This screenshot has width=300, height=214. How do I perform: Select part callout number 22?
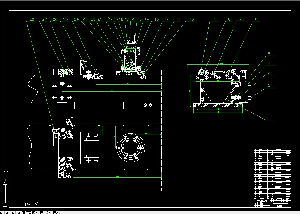pyautogui.click(x=93, y=19)
